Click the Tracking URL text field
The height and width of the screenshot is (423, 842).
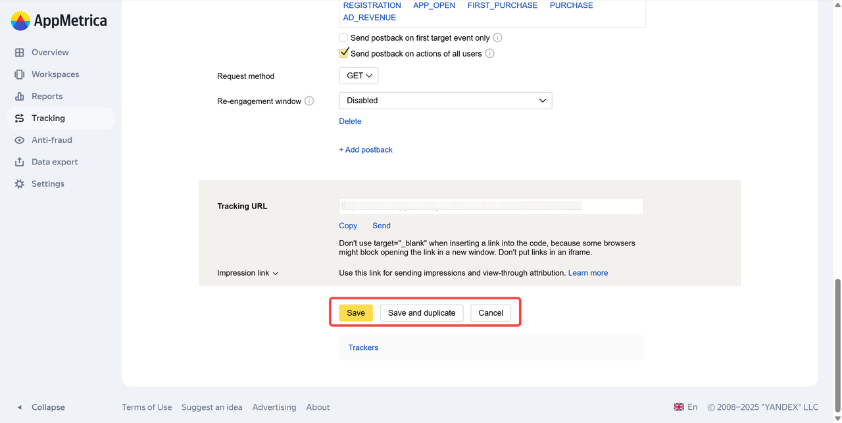point(491,207)
